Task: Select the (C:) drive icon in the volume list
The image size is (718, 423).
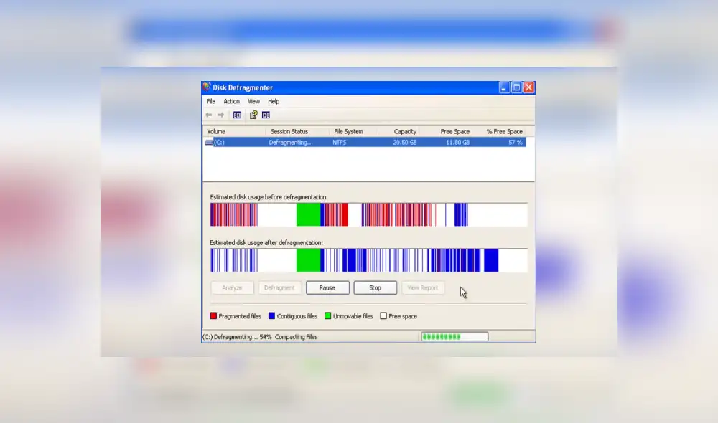Action: [208, 142]
